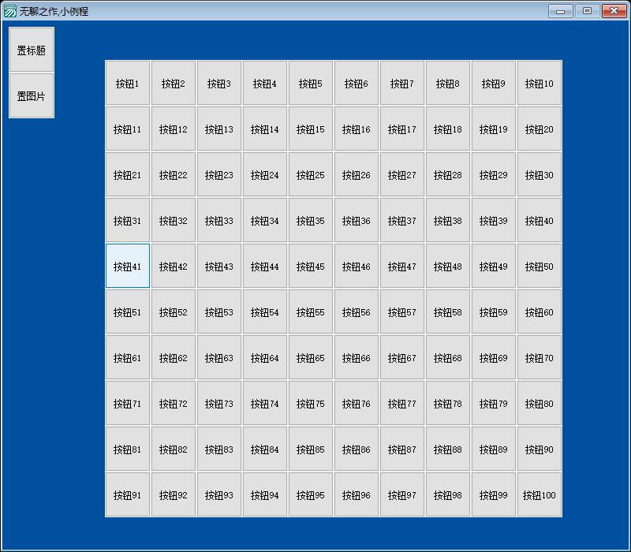Image resolution: width=631 pixels, height=552 pixels.
Task: Select the 按钮46 button
Action: click(x=357, y=267)
